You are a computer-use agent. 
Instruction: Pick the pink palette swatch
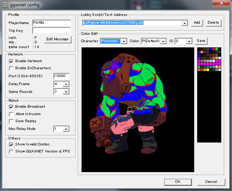tap(202, 52)
